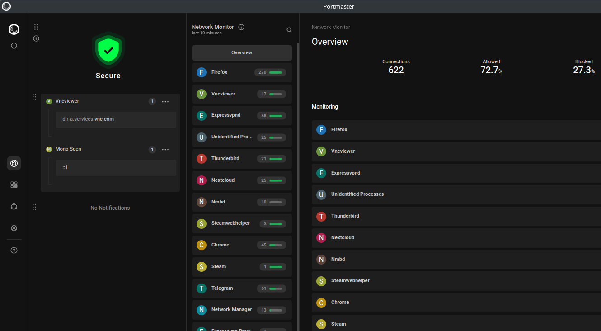Open the Apps grid icon in sidebar
Screen dimensions: 601x331
click(14, 185)
